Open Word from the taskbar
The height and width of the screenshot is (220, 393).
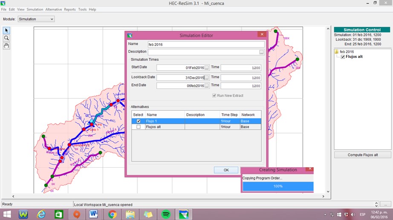(x=94, y=214)
